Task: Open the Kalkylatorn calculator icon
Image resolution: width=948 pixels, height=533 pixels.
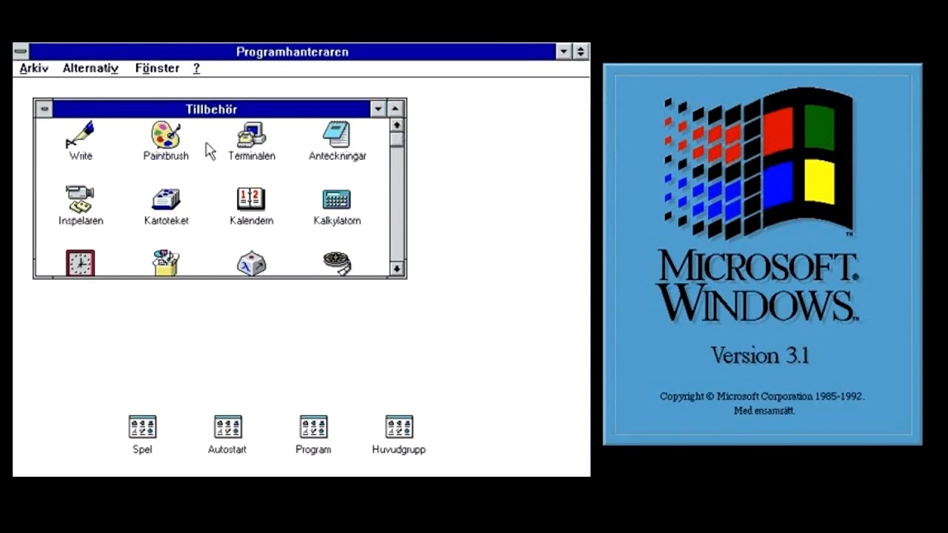Action: tap(337, 199)
